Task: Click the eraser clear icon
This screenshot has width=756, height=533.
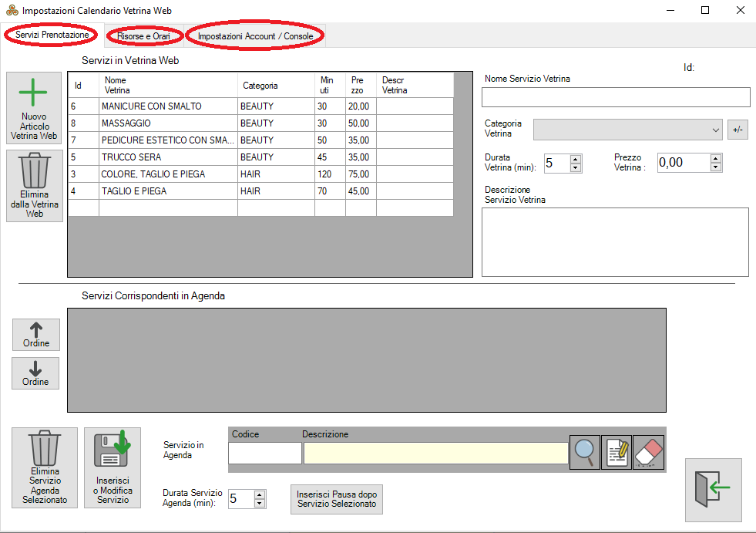Action: [648, 453]
